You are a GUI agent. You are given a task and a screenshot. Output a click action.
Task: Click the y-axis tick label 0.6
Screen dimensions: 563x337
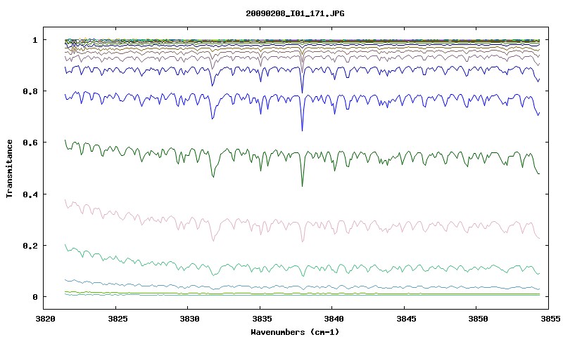point(30,143)
